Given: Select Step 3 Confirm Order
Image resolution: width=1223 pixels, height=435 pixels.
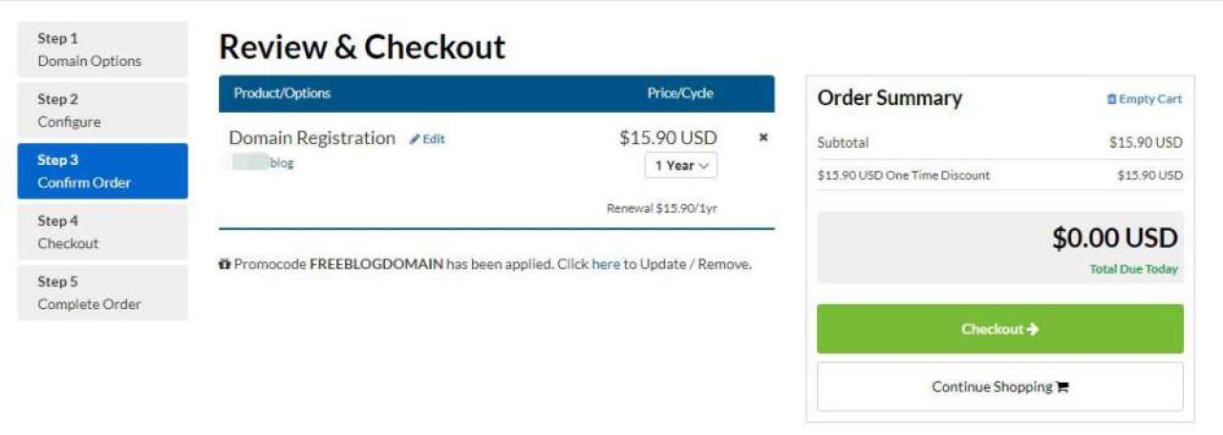Looking at the screenshot, I should tap(102, 172).
